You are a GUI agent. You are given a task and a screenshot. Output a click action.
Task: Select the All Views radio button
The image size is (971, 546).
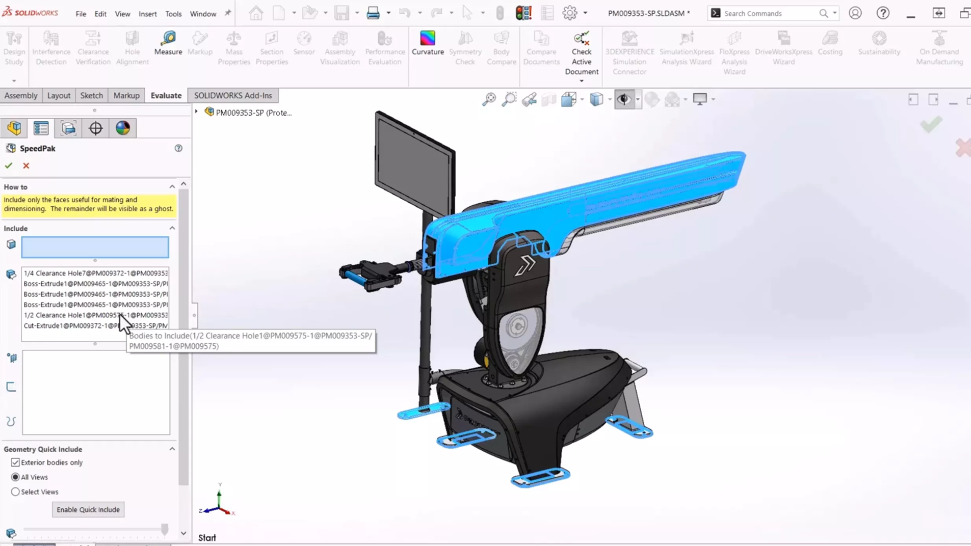coord(15,477)
